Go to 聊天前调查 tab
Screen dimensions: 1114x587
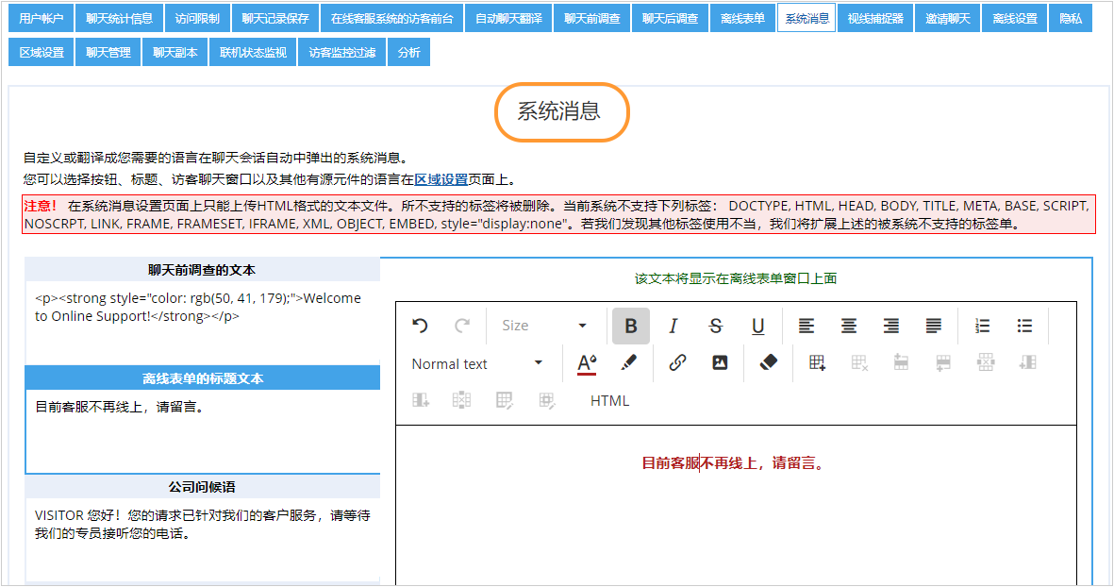[x=591, y=19]
